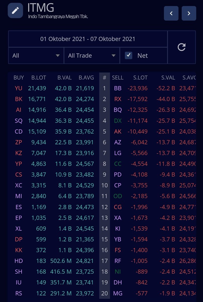Select buyer broker YP

tap(19, 164)
